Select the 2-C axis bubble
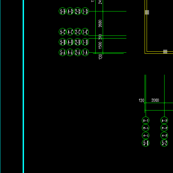The width and height of the screenshot is (173, 173). (78, 32)
